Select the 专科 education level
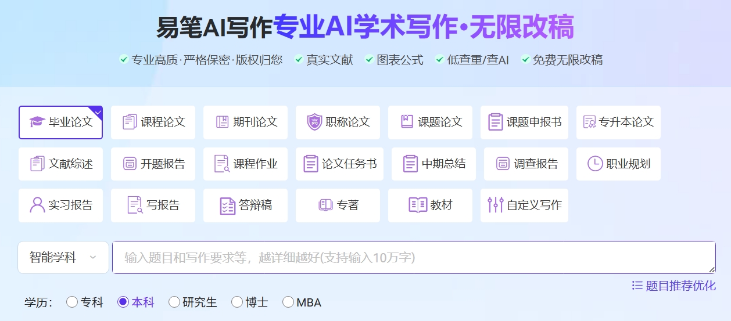This screenshot has height=321, width=731. click(72, 302)
